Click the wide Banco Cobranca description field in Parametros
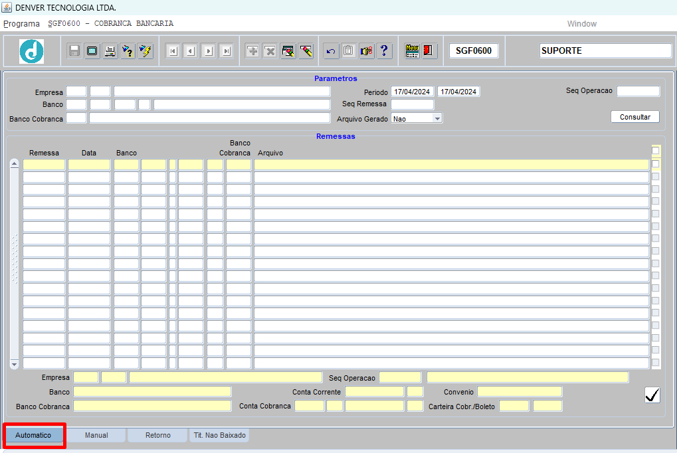This screenshot has width=677, height=453. coord(210,118)
